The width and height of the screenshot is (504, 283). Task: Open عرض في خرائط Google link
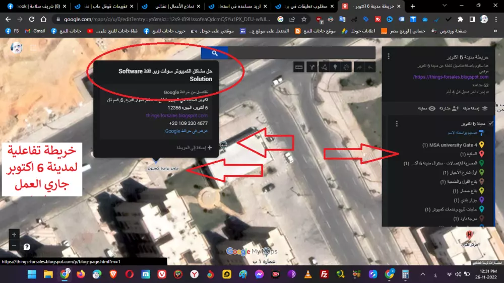point(186,131)
